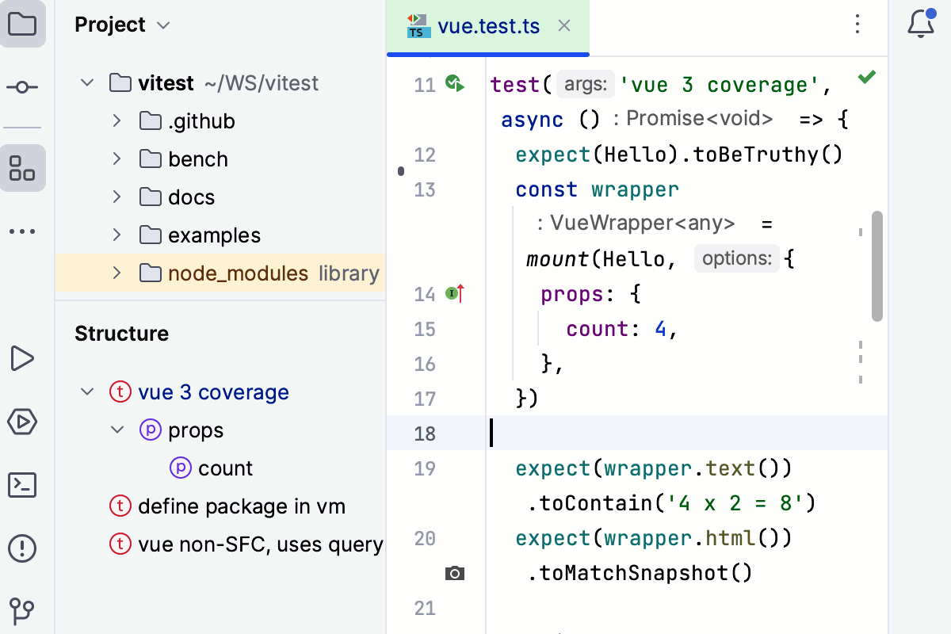The image size is (951, 634).
Task: Show more tool windows via ellipsis icon
Action: pyautogui.click(x=23, y=231)
